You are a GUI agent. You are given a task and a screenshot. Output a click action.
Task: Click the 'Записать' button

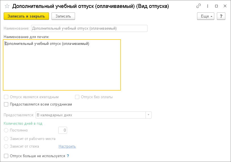tap(63, 16)
